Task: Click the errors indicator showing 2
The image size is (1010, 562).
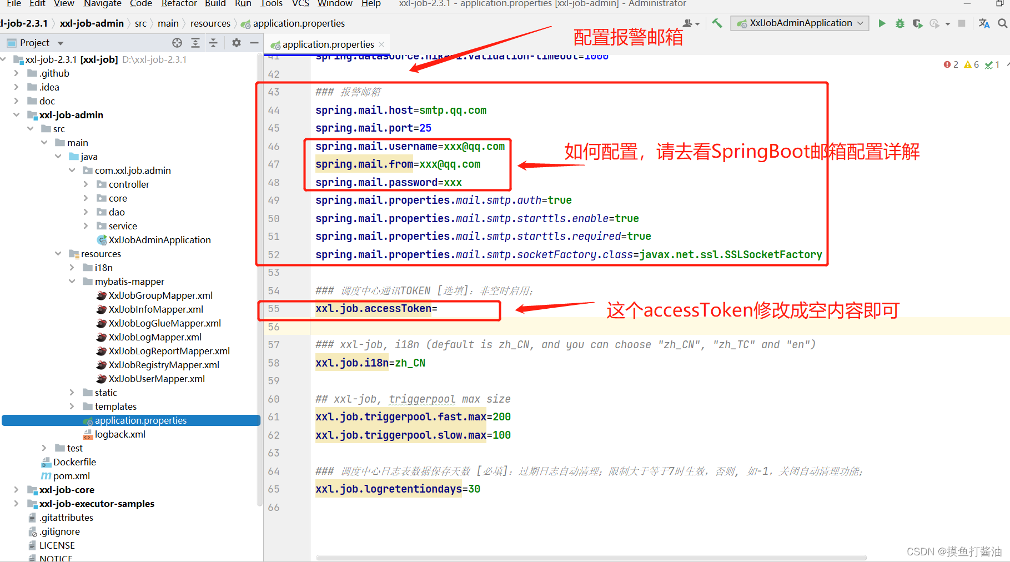Action: pos(951,64)
